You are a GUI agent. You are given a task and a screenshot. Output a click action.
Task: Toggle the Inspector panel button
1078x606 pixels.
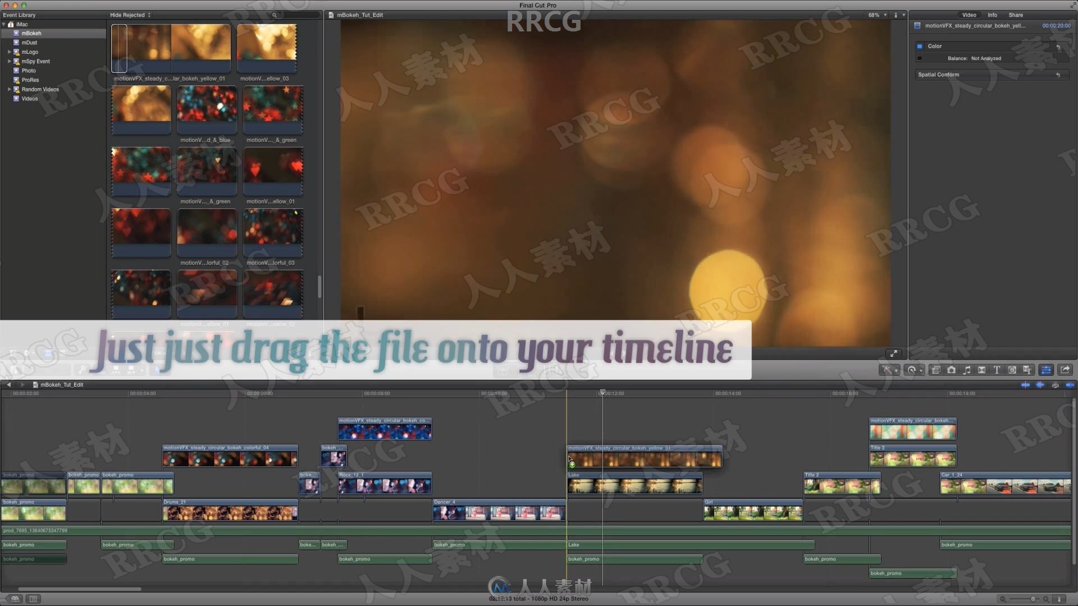point(1045,370)
